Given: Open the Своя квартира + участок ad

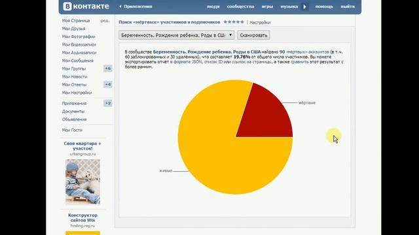Looking at the screenshot, I should 82,146.
